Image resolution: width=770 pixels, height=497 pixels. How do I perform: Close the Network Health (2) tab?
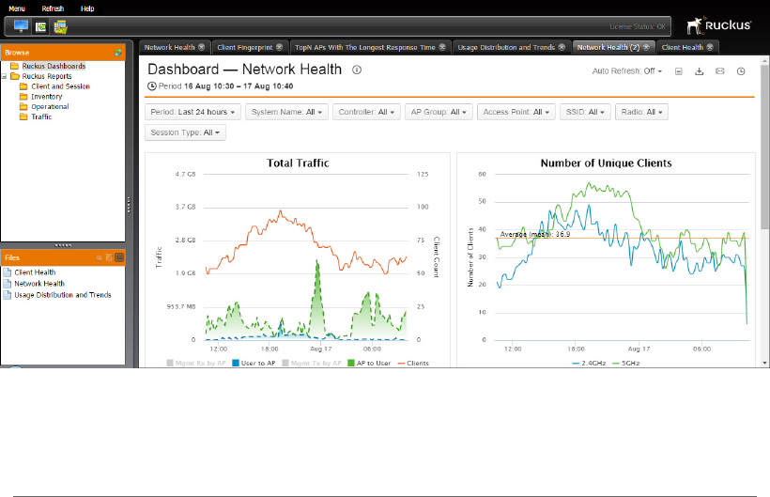pyautogui.click(x=646, y=47)
